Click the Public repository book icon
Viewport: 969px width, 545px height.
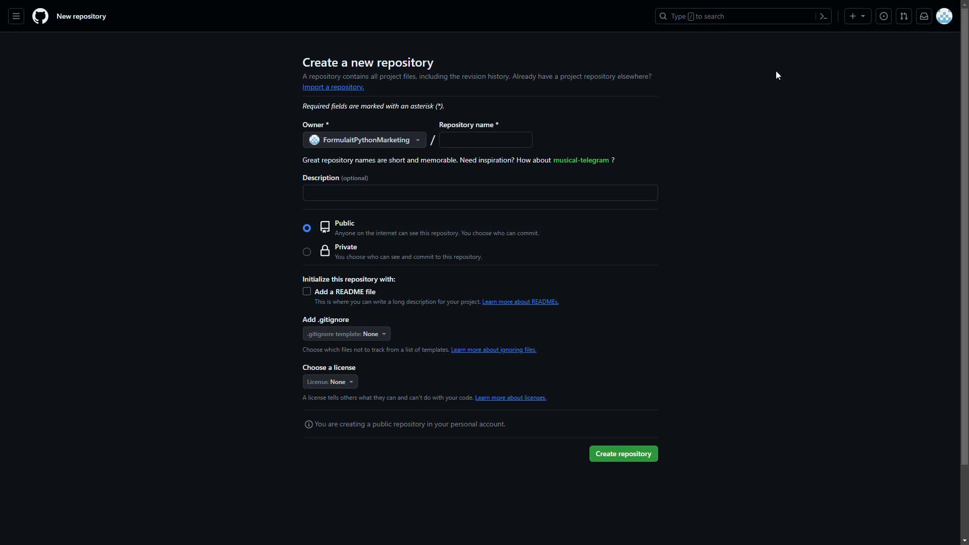point(325,227)
